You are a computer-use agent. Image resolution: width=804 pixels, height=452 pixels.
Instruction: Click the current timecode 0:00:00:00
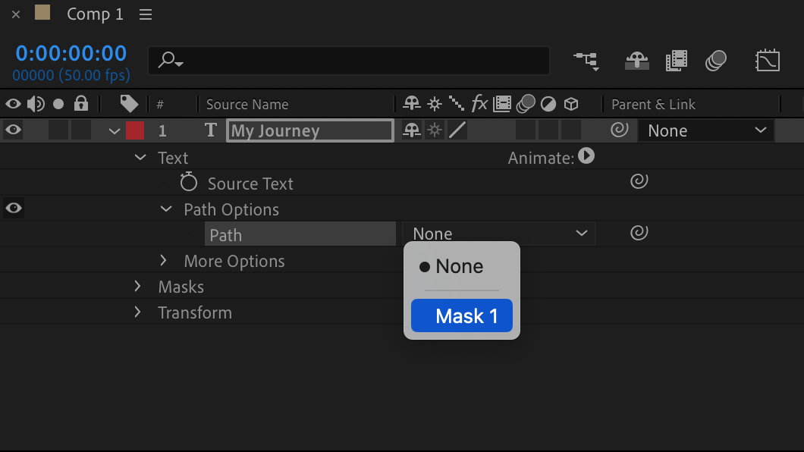tap(71, 53)
